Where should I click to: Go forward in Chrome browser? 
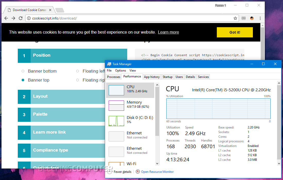click(x=13, y=18)
